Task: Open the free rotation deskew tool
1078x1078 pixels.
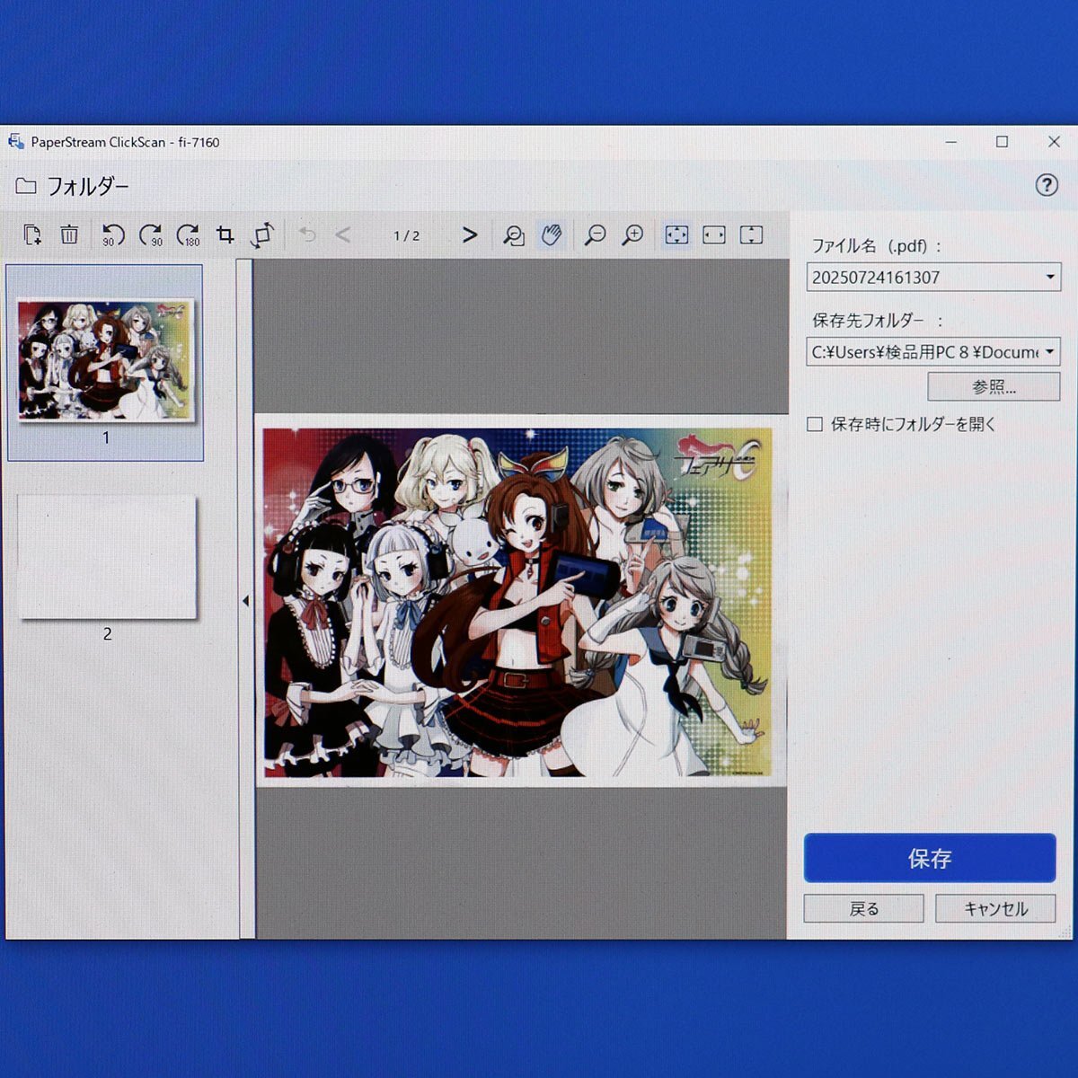Action: pos(262,235)
